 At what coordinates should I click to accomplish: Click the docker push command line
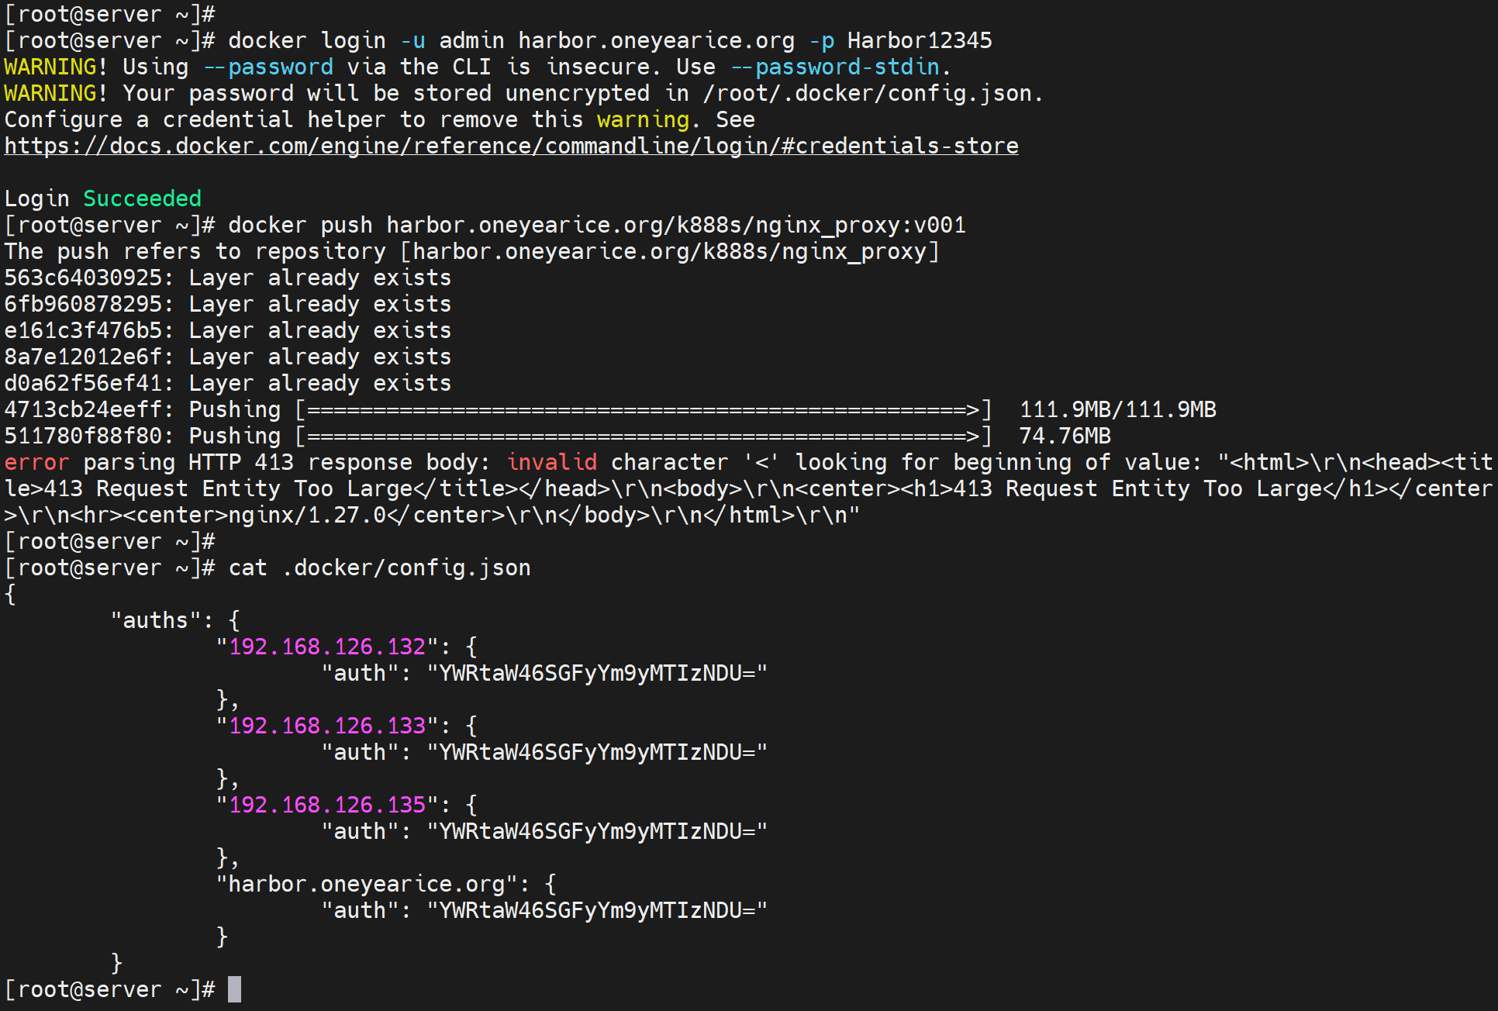[x=596, y=225]
